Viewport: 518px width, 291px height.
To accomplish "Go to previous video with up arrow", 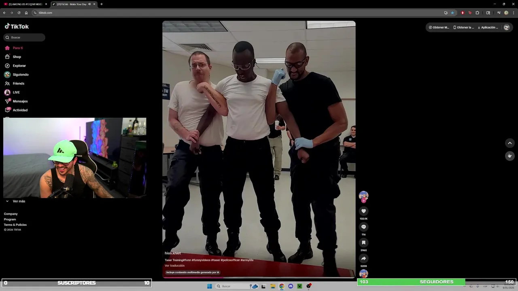I will coord(510,143).
